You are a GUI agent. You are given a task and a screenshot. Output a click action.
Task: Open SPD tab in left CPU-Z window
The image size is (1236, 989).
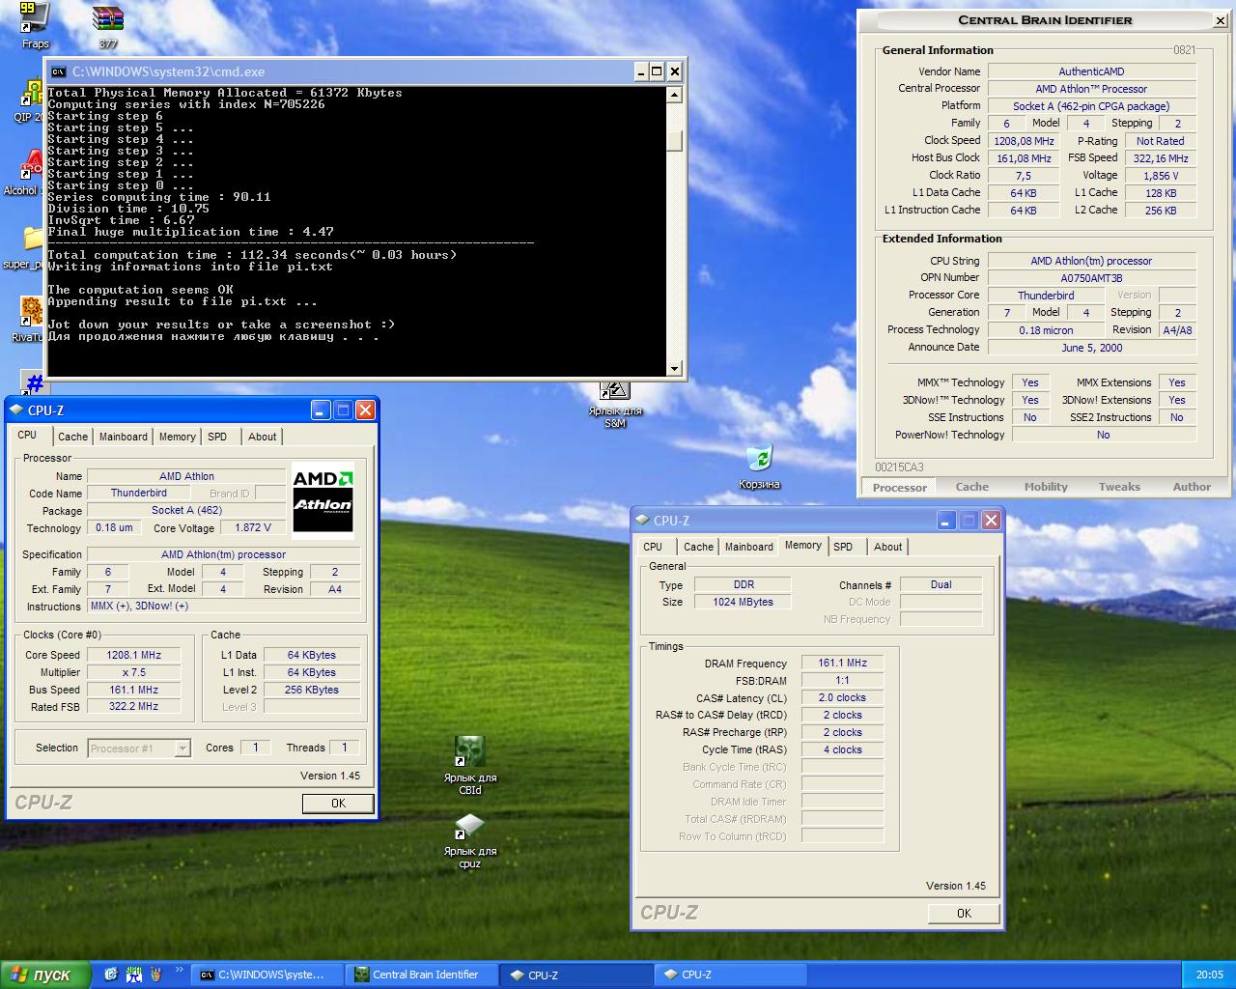tap(218, 437)
